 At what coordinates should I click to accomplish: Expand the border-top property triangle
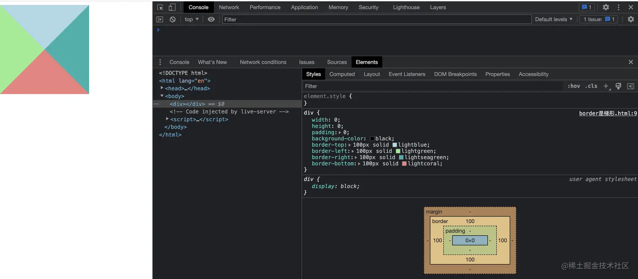[349, 145]
